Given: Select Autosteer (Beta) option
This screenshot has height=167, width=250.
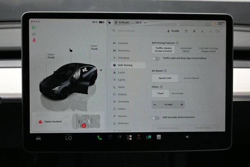Looking at the screenshot, I should 186,50.
